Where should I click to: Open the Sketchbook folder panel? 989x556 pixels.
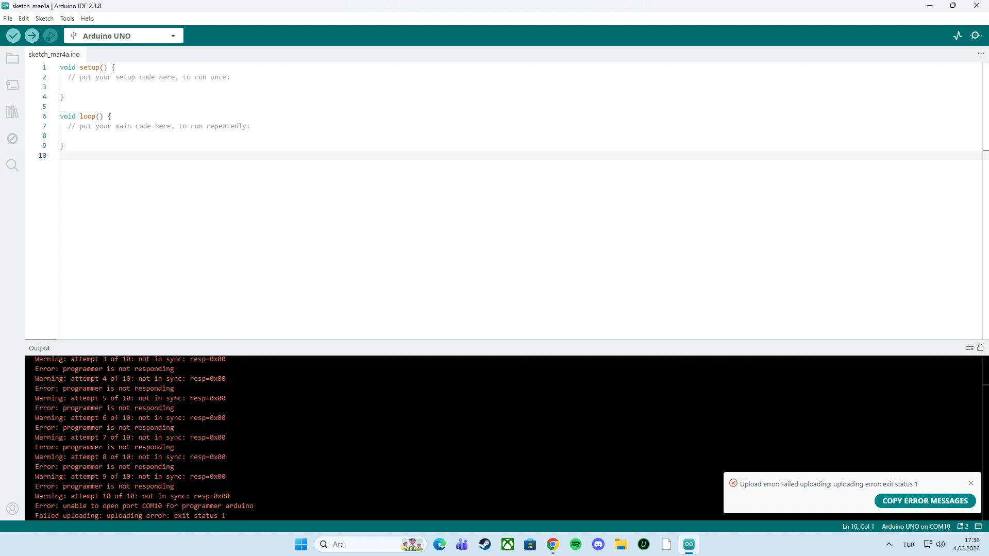(12, 58)
